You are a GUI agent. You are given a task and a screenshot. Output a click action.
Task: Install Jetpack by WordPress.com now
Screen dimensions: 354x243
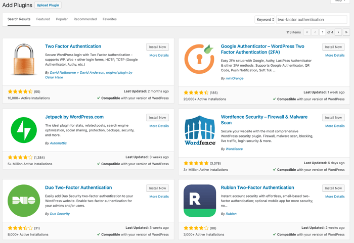click(x=157, y=118)
